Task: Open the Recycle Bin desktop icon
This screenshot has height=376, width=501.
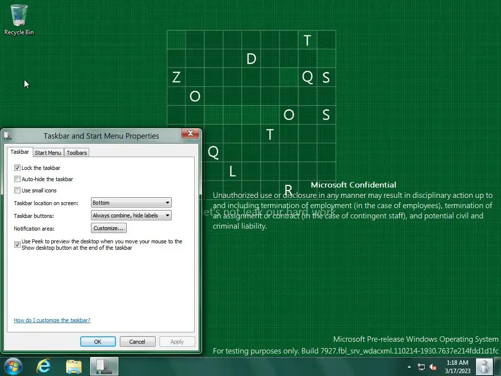Action: click(19, 19)
